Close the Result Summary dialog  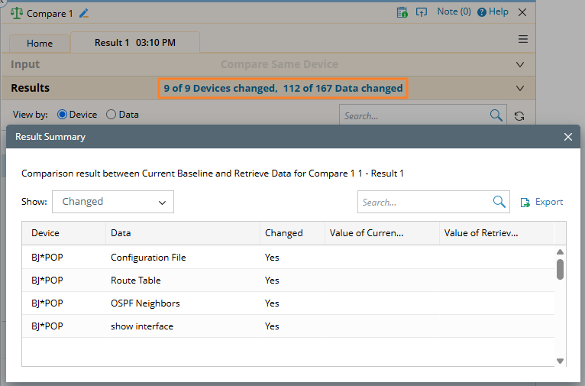567,137
